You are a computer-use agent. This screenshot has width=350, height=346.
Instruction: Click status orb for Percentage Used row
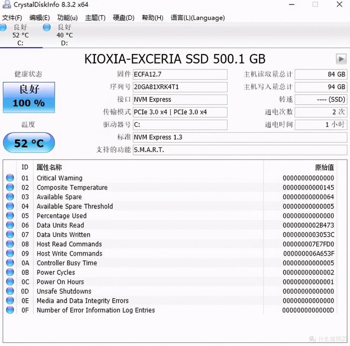point(10,215)
